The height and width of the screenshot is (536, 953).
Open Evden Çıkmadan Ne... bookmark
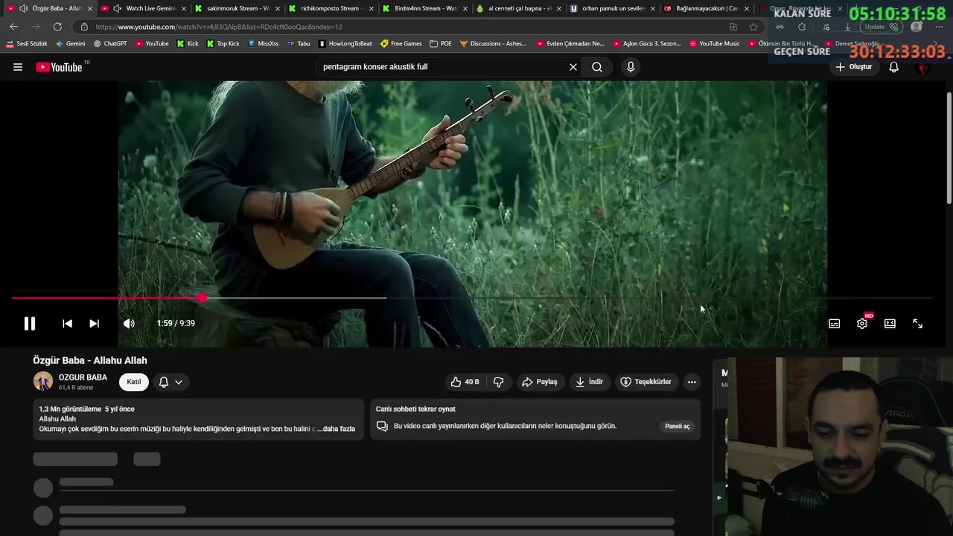coord(570,44)
